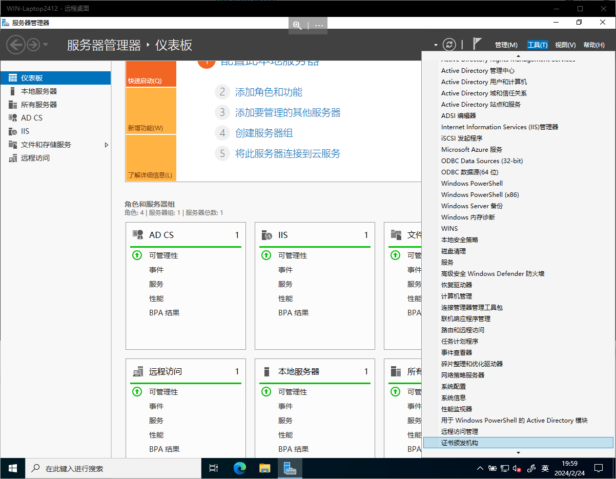Choose 证书颁发机构 menu entry

(518, 443)
